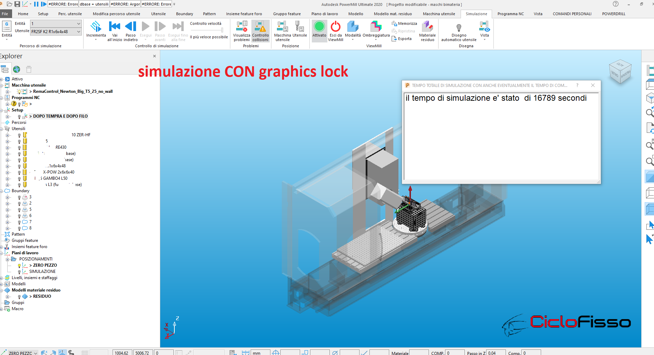This screenshot has width=654, height=355.
Task: Click Esporta in ViewMill group
Action: tap(402, 39)
